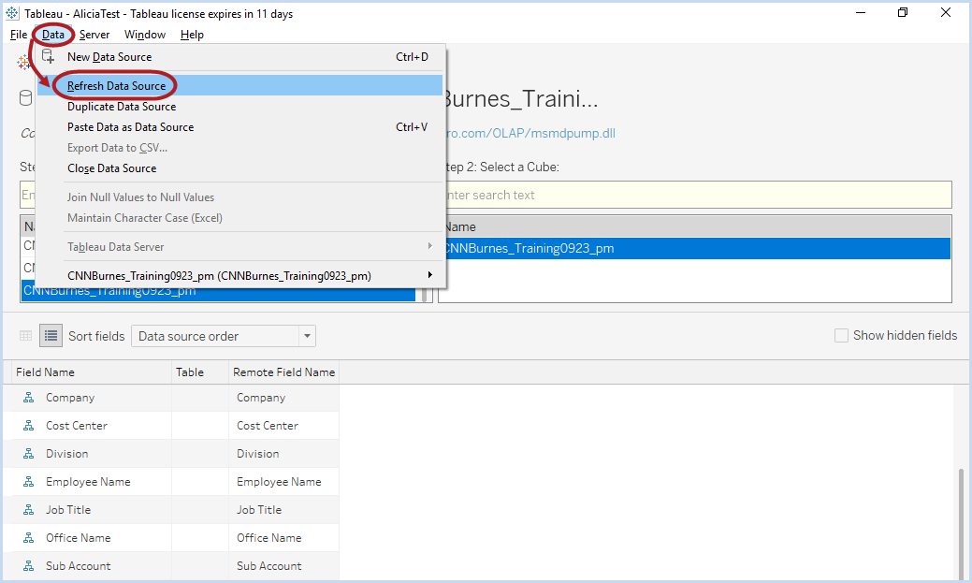Click the Employee Name hierarchy icon
Image resolution: width=972 pixels, height=583 pixels.
tap(28, 481)
